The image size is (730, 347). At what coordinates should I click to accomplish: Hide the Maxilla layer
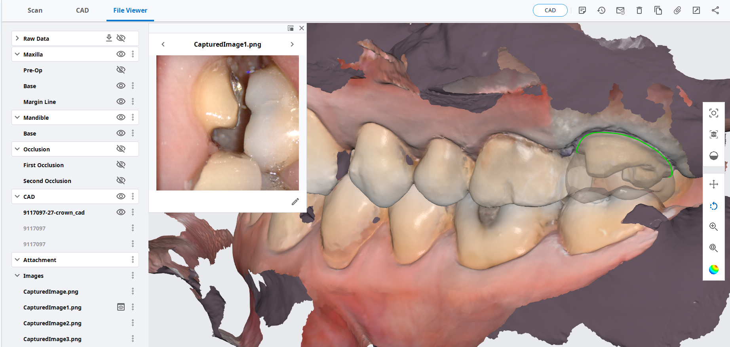tap(121, 54)
